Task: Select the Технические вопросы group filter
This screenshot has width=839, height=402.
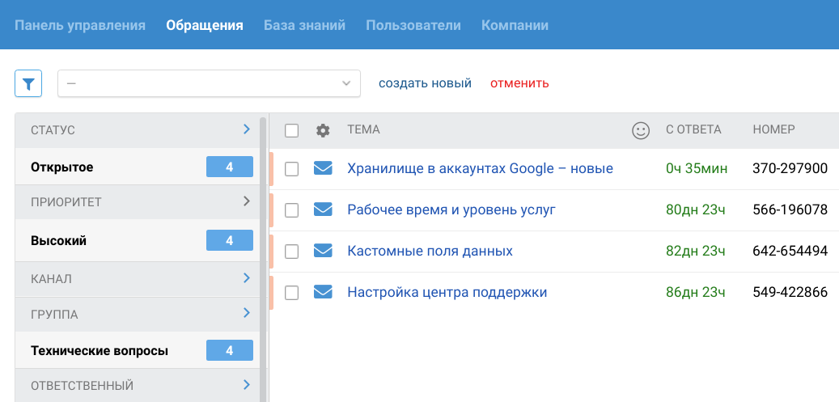Action: pyautogui.click(x=100, y=351)
